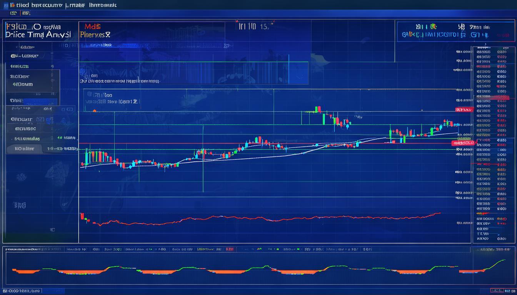Click the orange dot marker on chart left edge
Viewport: 517px width, 295px height.
pos(95,111)
